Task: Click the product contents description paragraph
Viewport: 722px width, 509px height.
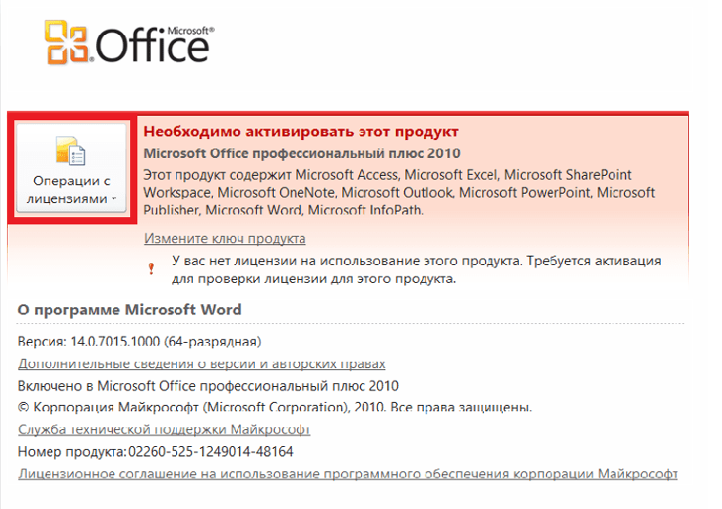Action: coord(400,192)
